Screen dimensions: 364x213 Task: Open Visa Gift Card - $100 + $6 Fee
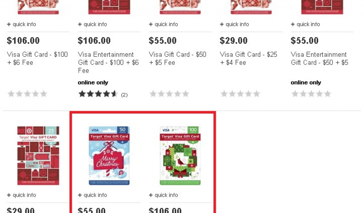(37, 59)
